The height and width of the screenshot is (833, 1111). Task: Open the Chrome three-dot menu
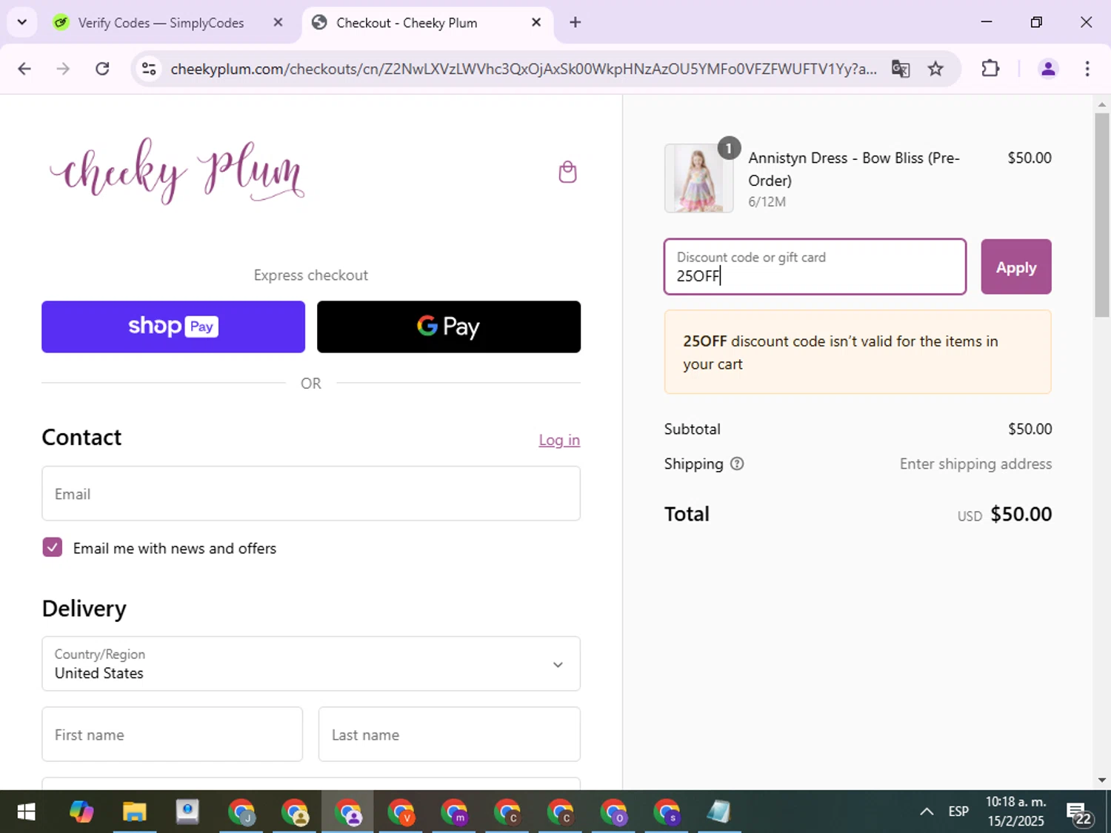click(1087, 69)
